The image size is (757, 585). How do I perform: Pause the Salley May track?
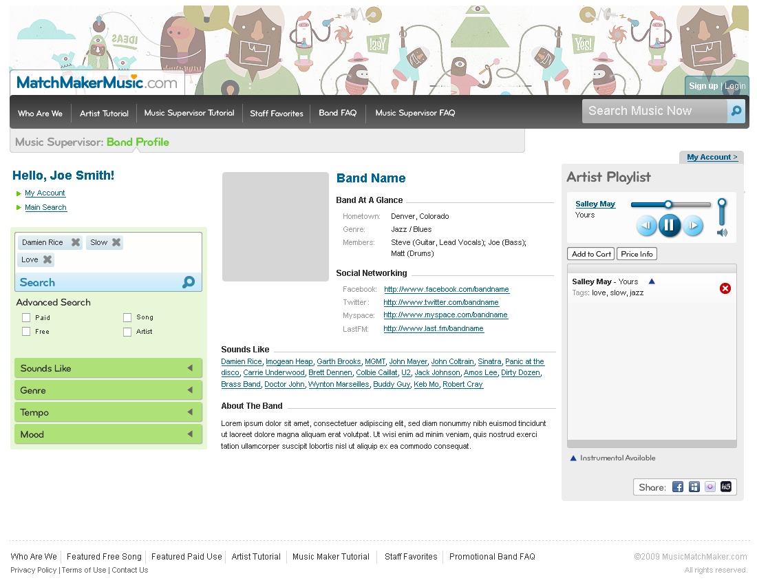click(x=669, y=226)
